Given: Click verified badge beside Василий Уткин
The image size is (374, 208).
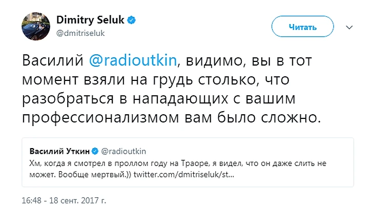Looking at the screenshot, I should (x=95, y=151).
